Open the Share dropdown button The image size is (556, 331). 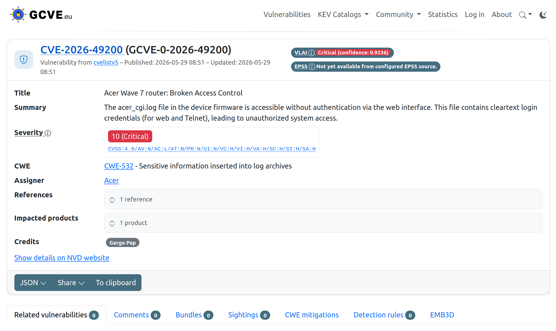71,283
